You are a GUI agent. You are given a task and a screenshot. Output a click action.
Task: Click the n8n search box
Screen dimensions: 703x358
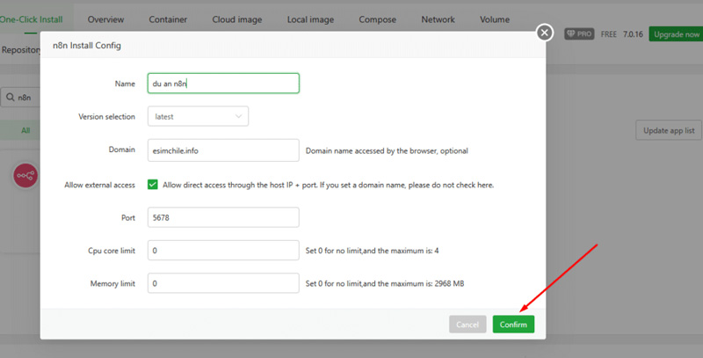pyautogui.click(x=20, y=98)
